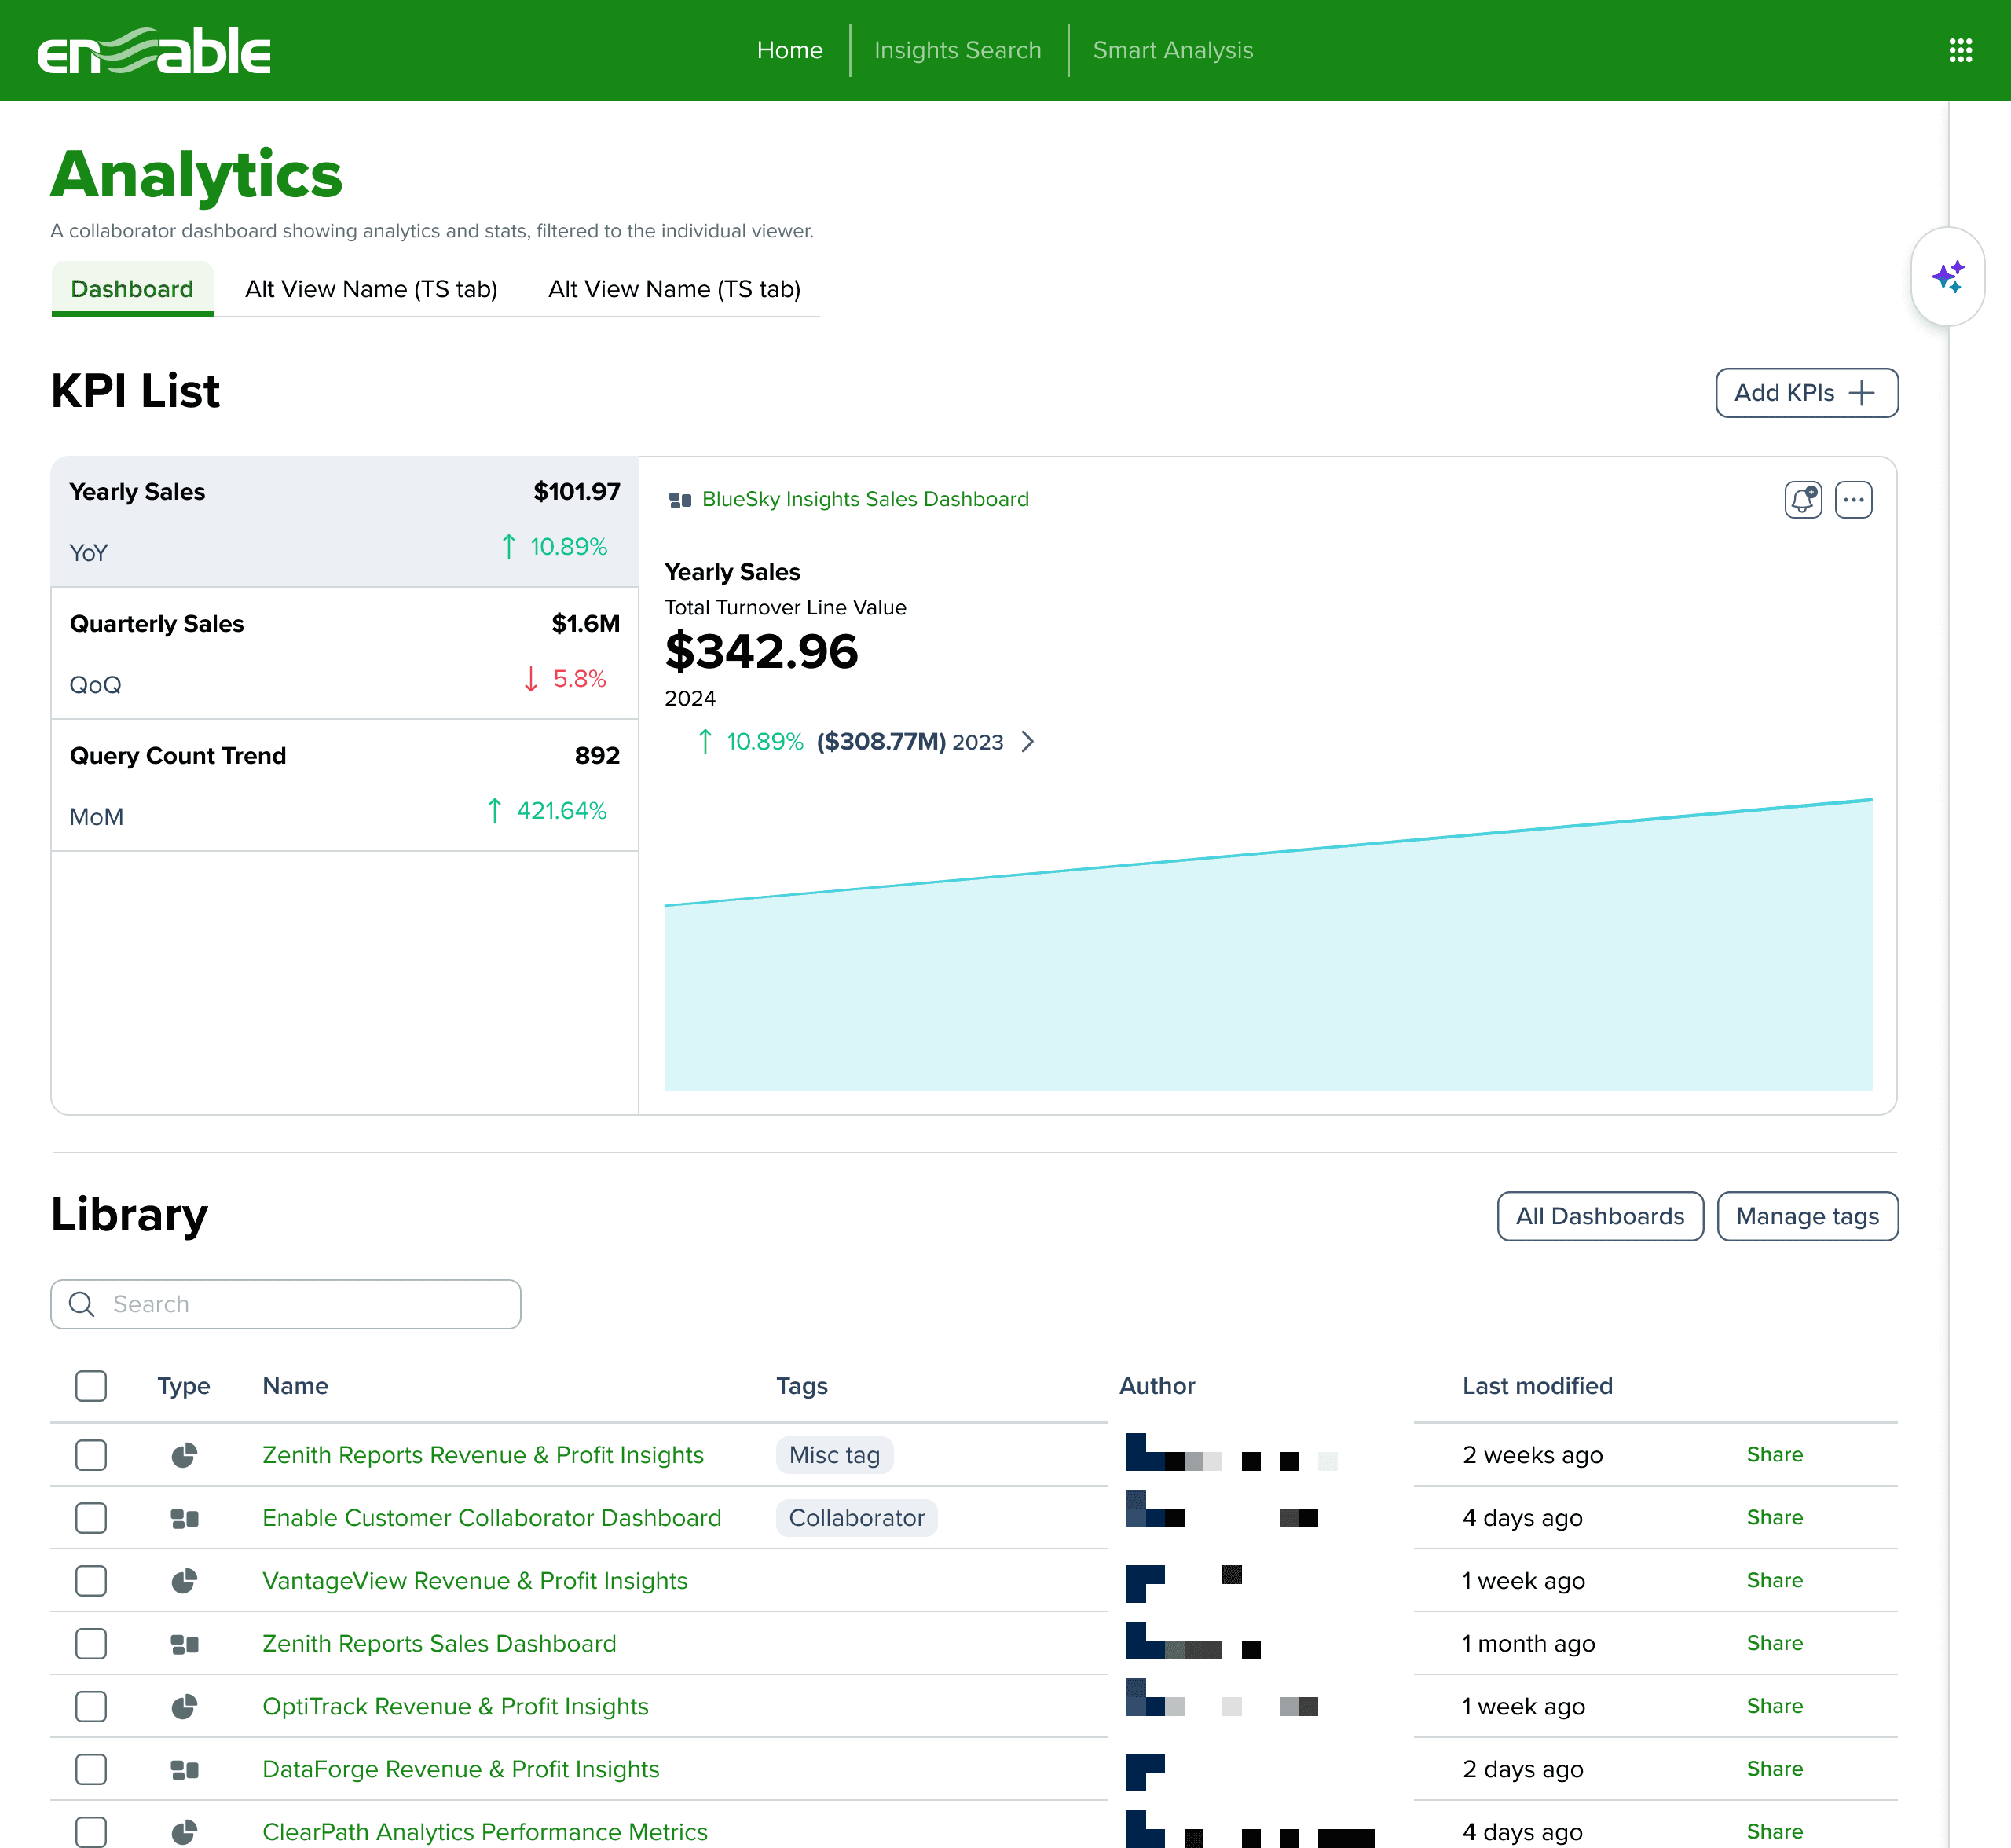Share the Zenith Reports Sales Dashboard row
The image size is (2011, 1848).
pyautogui.click(x=1774, y=1644)
